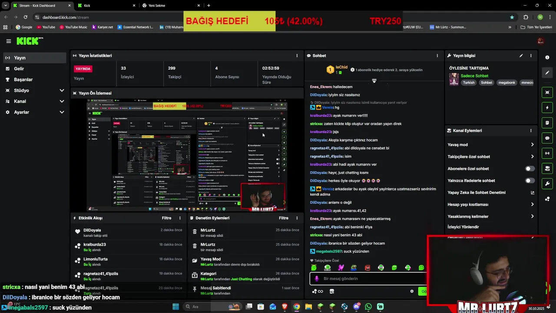Open browser extensions puzzle icon
The width and height of the screenshot is (556, 313).
pos(526,17)
